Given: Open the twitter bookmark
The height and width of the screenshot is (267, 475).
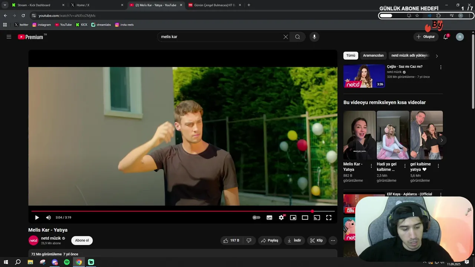Looking at the screenshot, I should (x=22, y=25).
